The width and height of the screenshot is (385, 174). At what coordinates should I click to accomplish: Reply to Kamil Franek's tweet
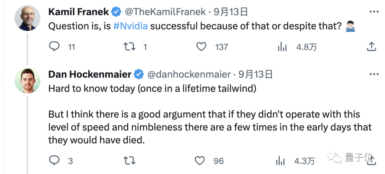(x=54, y=46)
